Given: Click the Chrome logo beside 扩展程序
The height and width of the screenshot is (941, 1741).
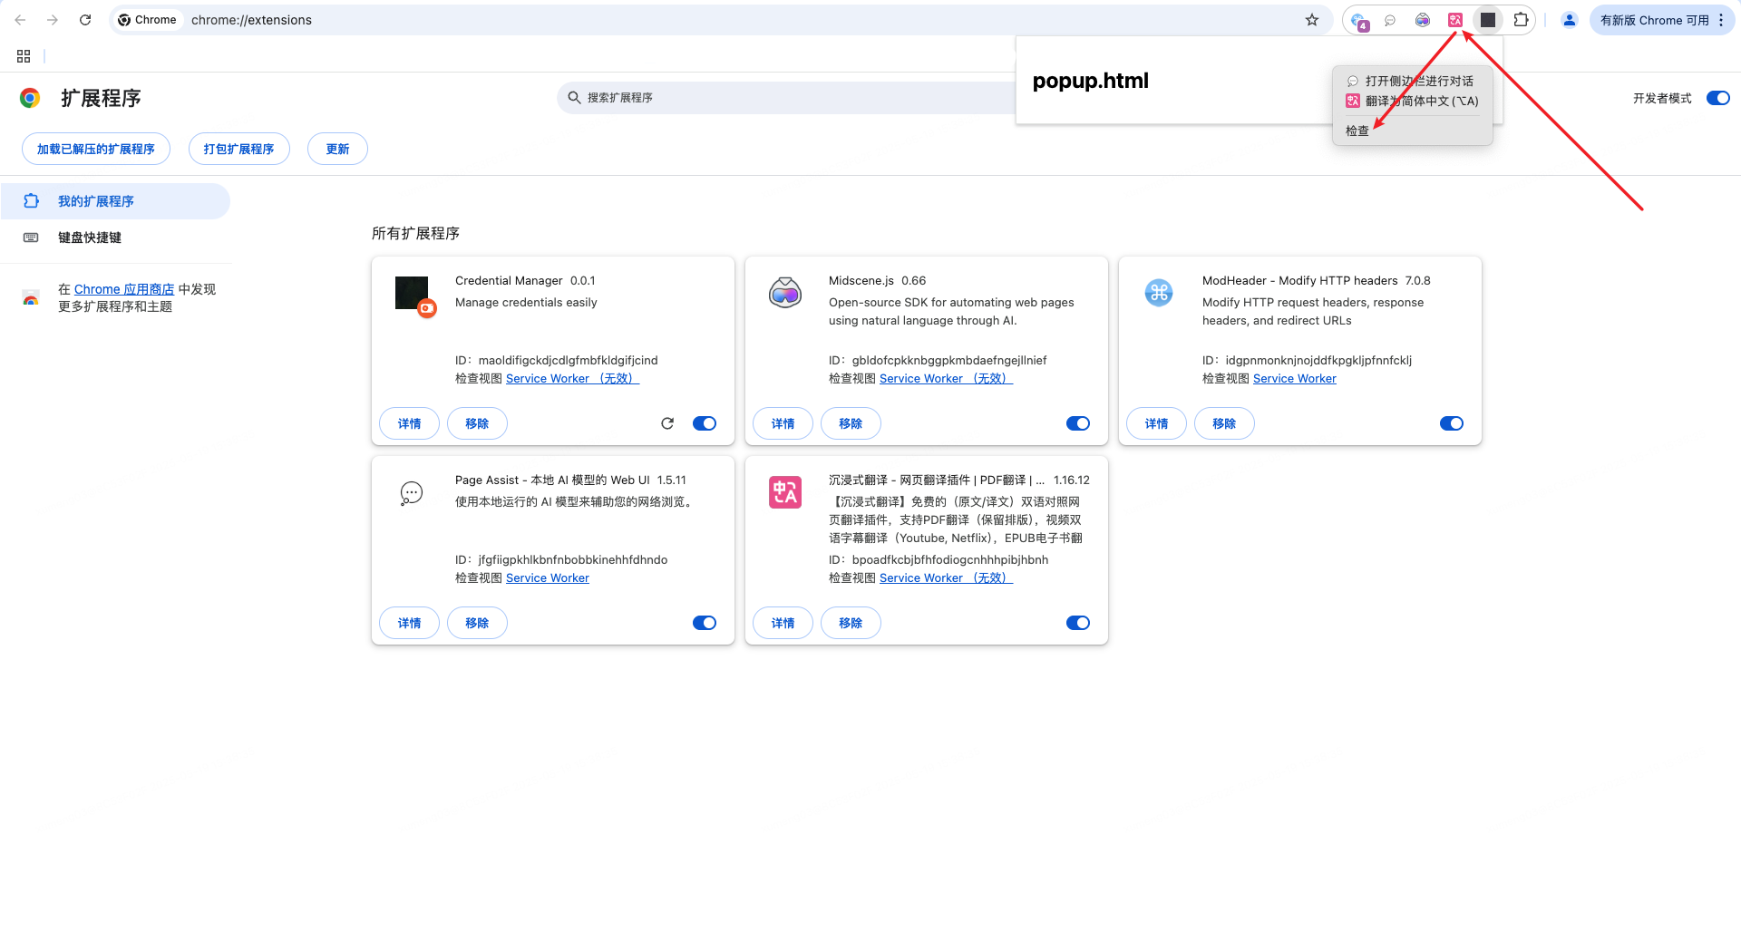Looking at the screenshot, I should pos(30,98).
